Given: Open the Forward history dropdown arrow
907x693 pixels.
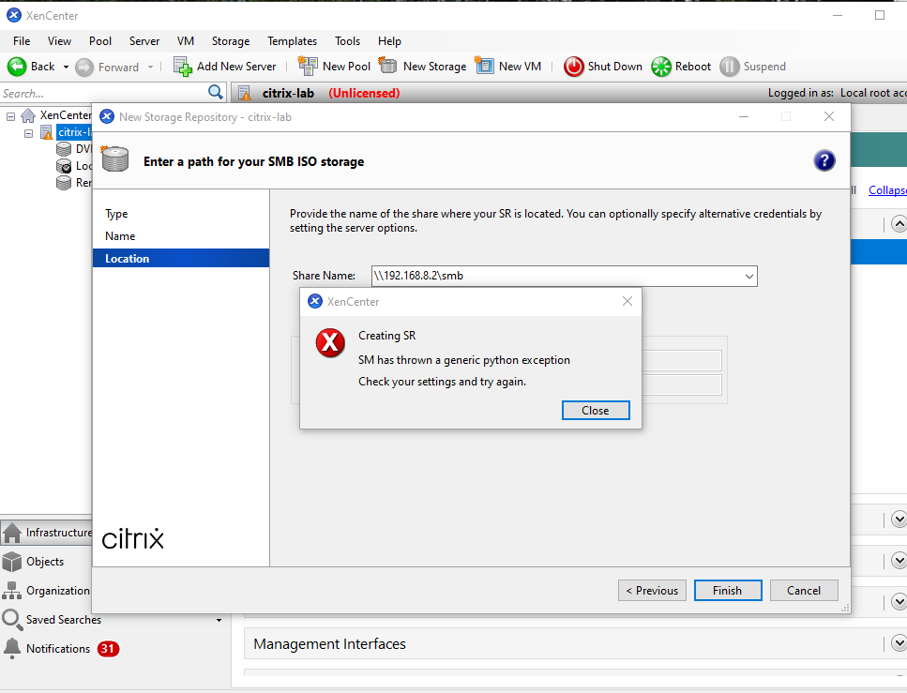Looking at the screenshot, I should [150, 68].
